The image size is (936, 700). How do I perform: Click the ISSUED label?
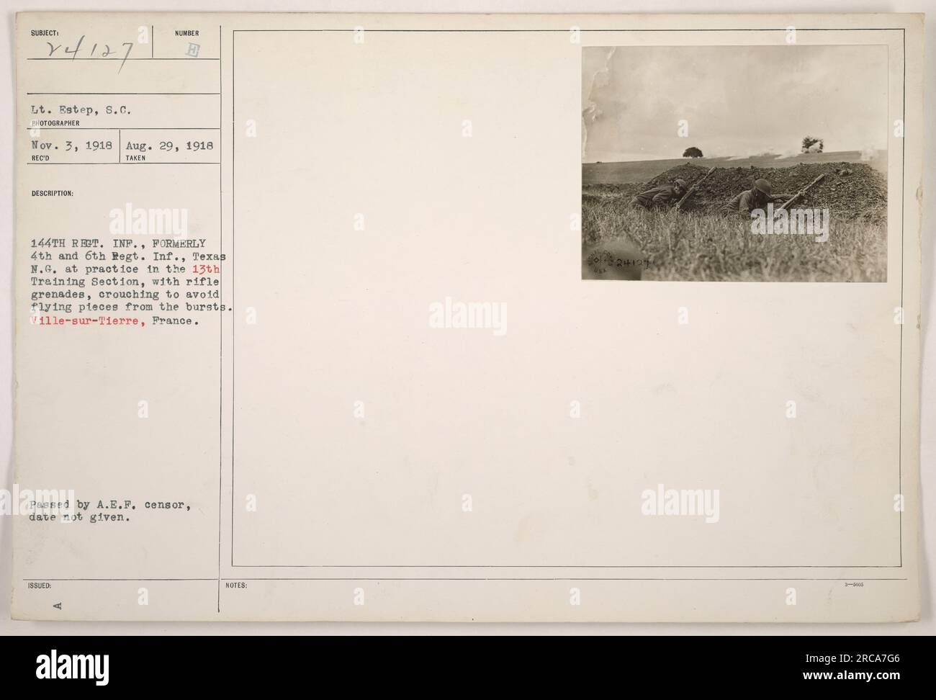[x=41, y=585]
